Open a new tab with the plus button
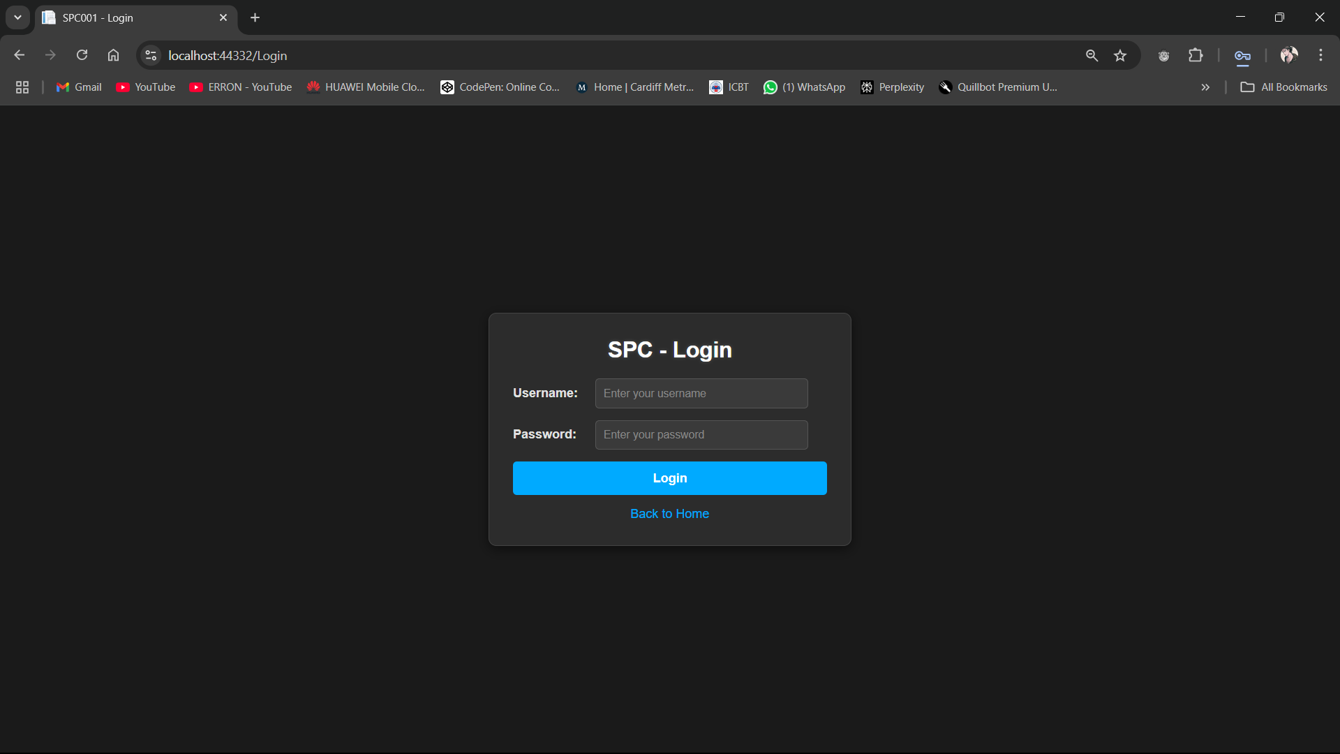The width and height of the screenshot is (1340, 754). (x=255, y=17)
